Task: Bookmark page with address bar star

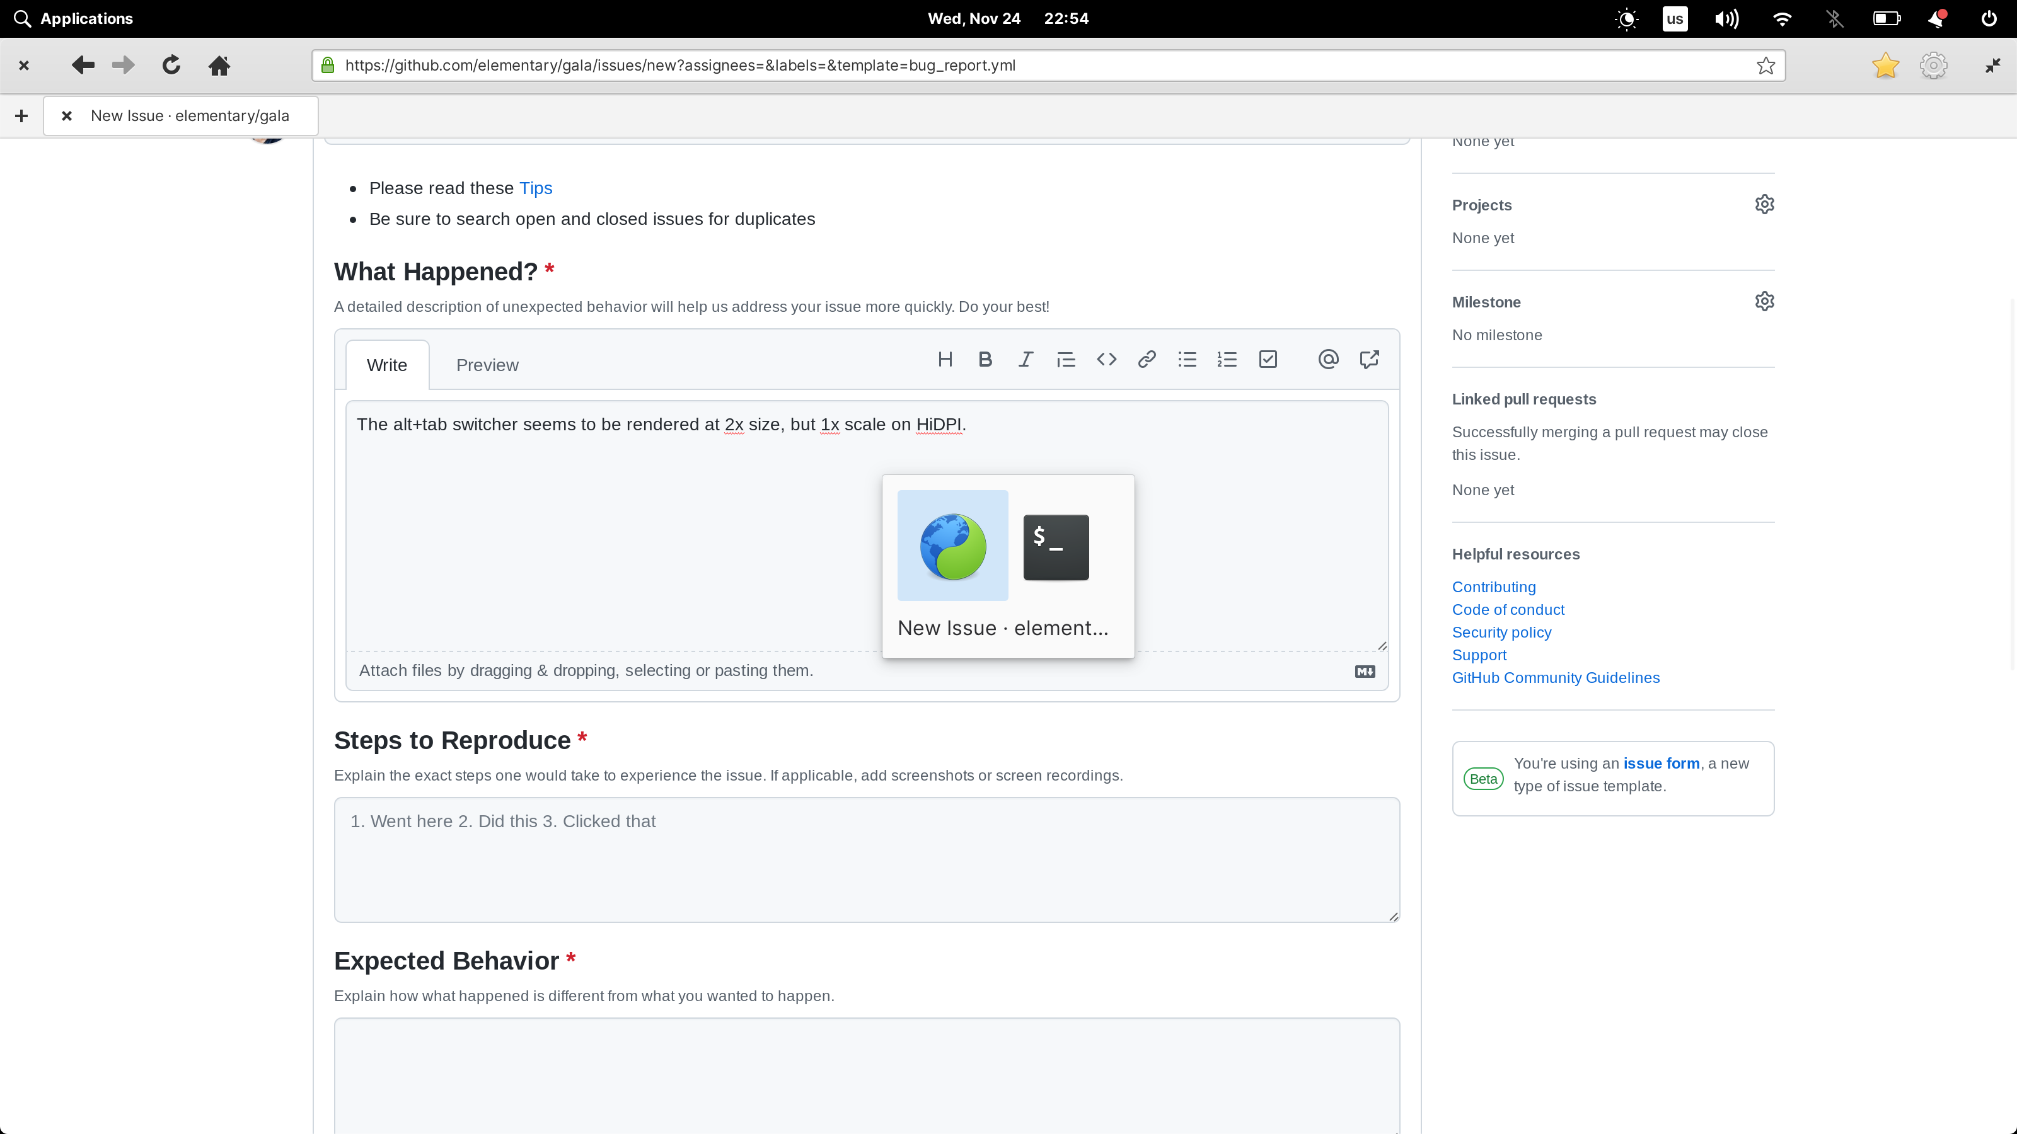Action: click(1765, 65)
